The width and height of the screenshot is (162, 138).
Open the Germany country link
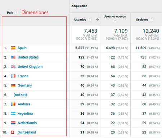pyautogui.click(x=25, y=86)
